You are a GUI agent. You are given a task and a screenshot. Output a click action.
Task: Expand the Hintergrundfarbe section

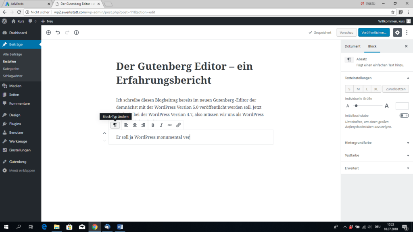[x=377, y=143]
